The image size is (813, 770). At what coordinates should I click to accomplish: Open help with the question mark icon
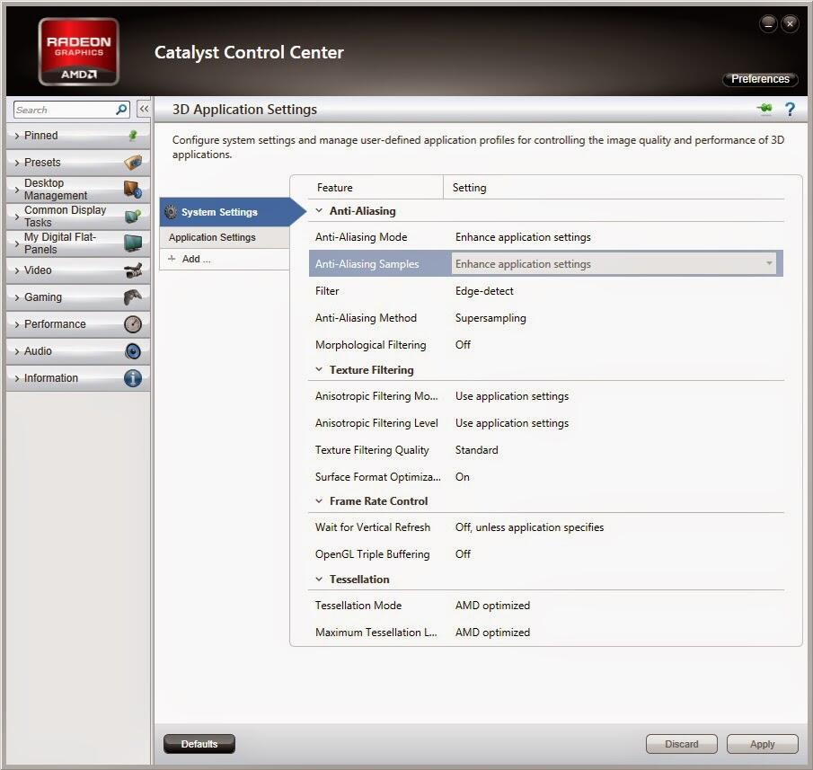click(x=790, y=110)
